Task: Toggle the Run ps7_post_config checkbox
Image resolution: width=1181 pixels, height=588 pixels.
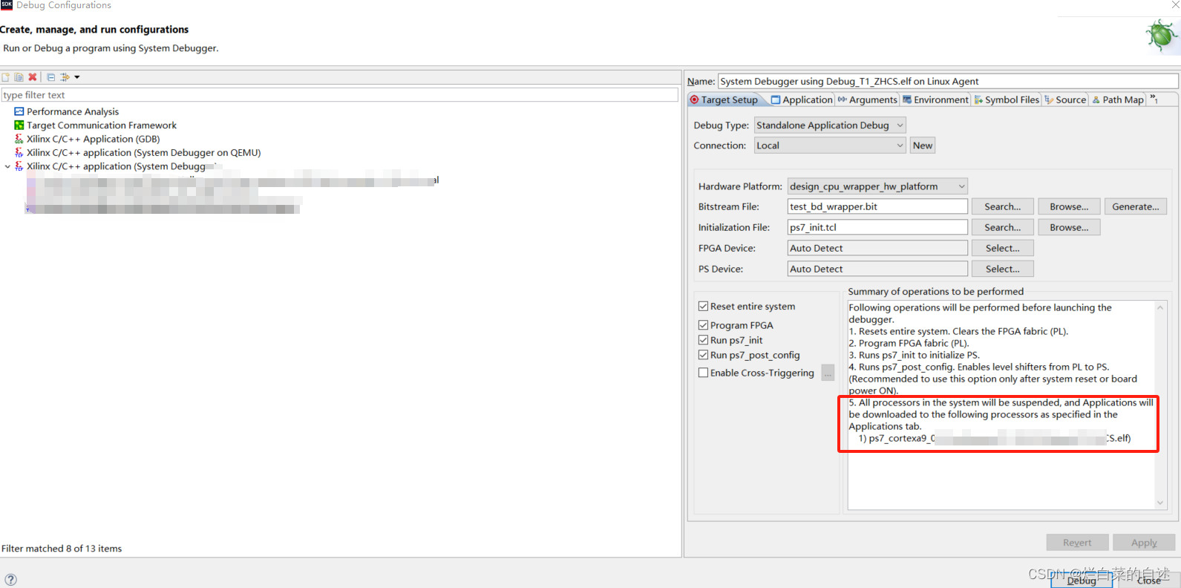Action: [703, 355]
